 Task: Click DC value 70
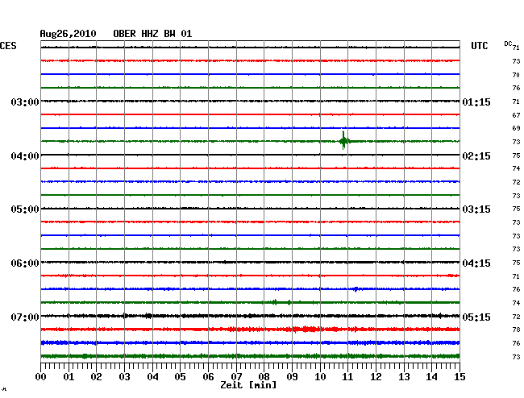[x=516, y=75]
